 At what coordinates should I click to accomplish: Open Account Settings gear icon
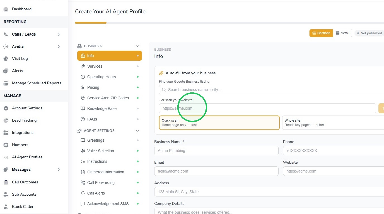pyautogui.click(x=6, y=108)
